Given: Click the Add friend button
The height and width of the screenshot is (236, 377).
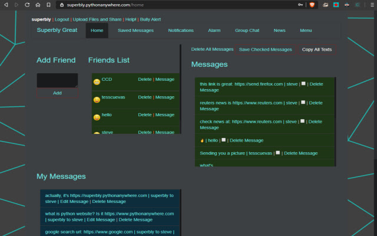Looking at the screenshot, I should (x=57, y=93).
